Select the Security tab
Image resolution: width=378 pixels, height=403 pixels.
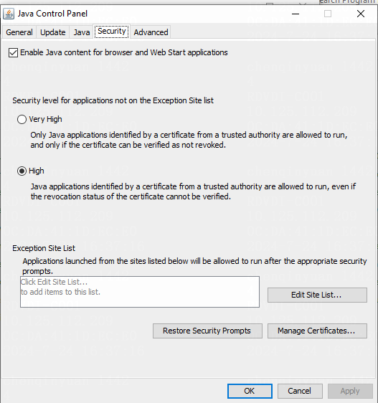pyautogui.click(x=112, y=32)
